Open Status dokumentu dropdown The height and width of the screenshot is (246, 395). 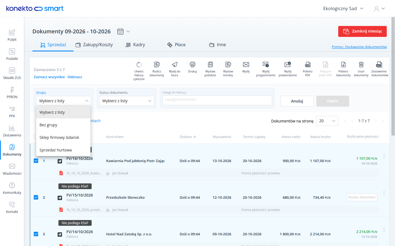tap(127, 101)
